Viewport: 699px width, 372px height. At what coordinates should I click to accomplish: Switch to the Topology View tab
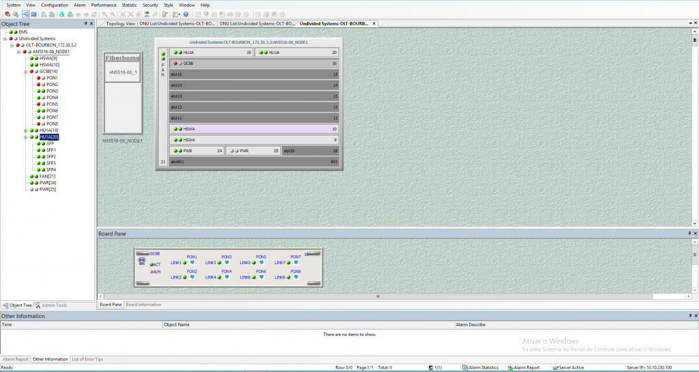click(x=120, y=23)
